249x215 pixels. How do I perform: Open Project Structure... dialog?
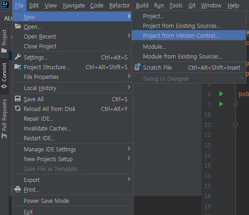tap(72, 67)
